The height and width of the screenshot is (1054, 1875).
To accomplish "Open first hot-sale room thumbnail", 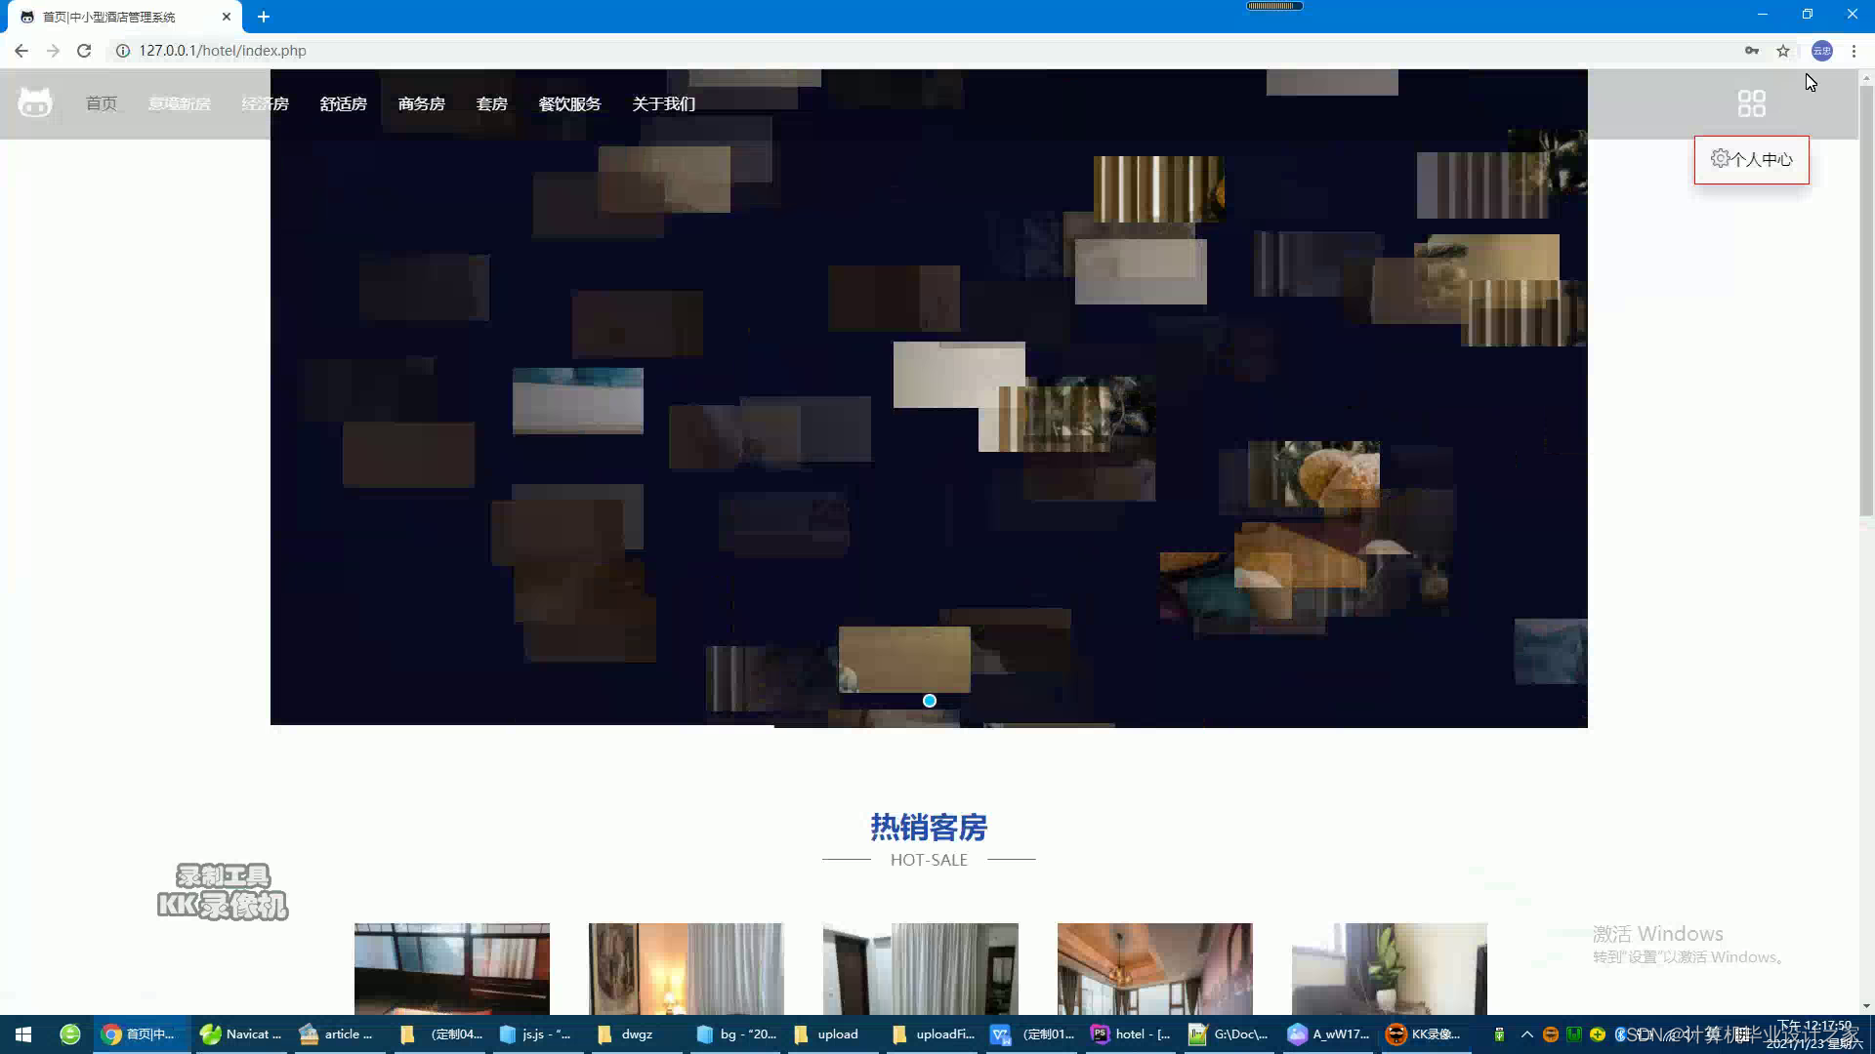I will pyautogui.click(x=452, y=969).
